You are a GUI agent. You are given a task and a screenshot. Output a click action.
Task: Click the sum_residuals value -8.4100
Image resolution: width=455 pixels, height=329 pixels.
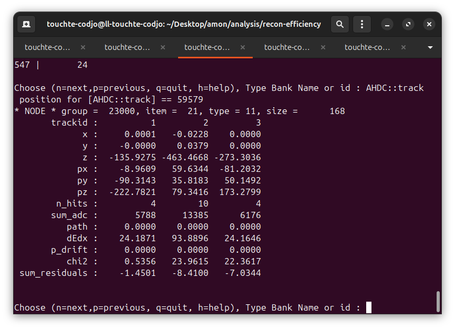click(190, 273)
